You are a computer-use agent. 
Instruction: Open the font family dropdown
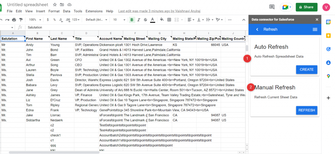click(x=97, y=20)
